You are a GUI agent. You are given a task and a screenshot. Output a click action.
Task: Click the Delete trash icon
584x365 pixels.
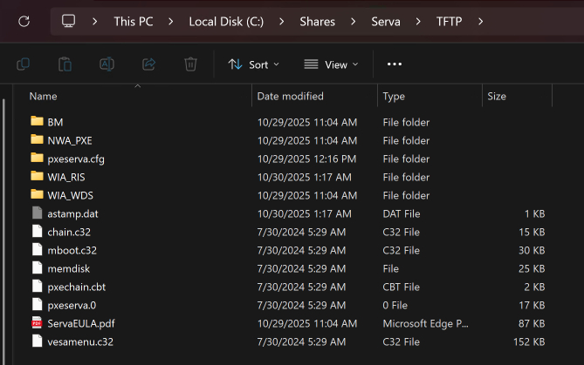(x=190, y=64)
